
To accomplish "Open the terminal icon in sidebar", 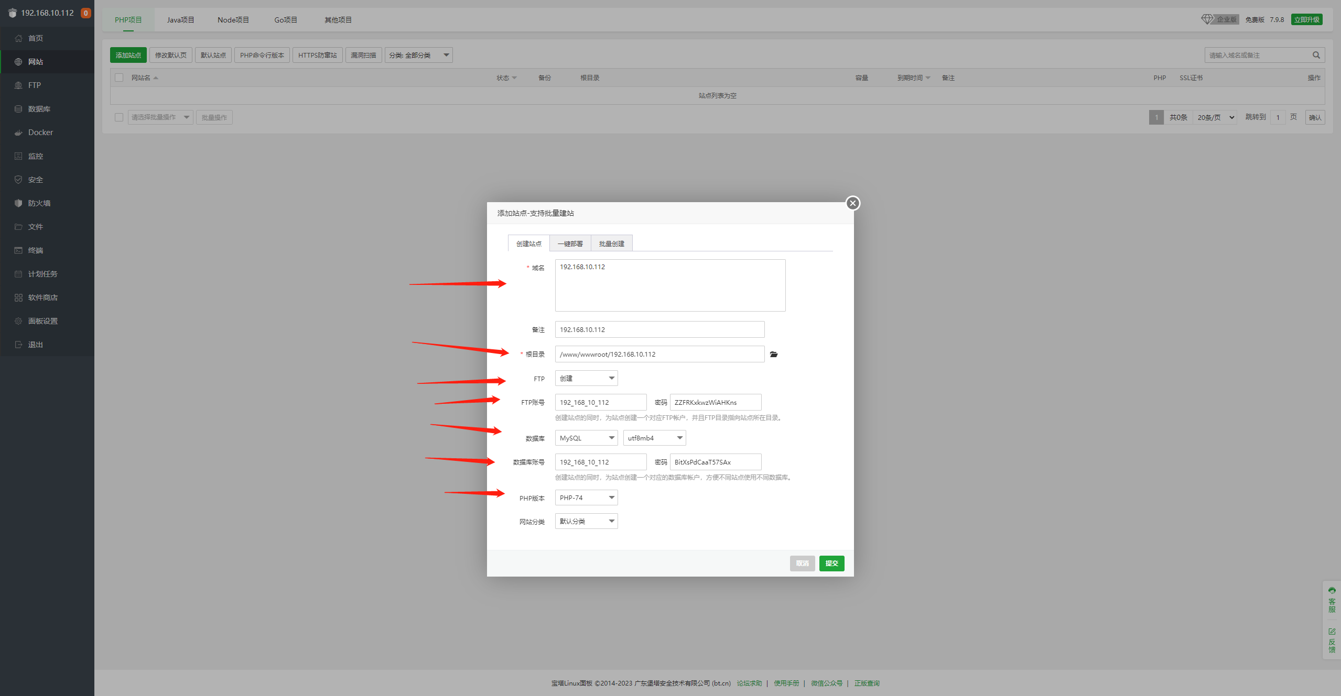I will (x=18, y=250).
